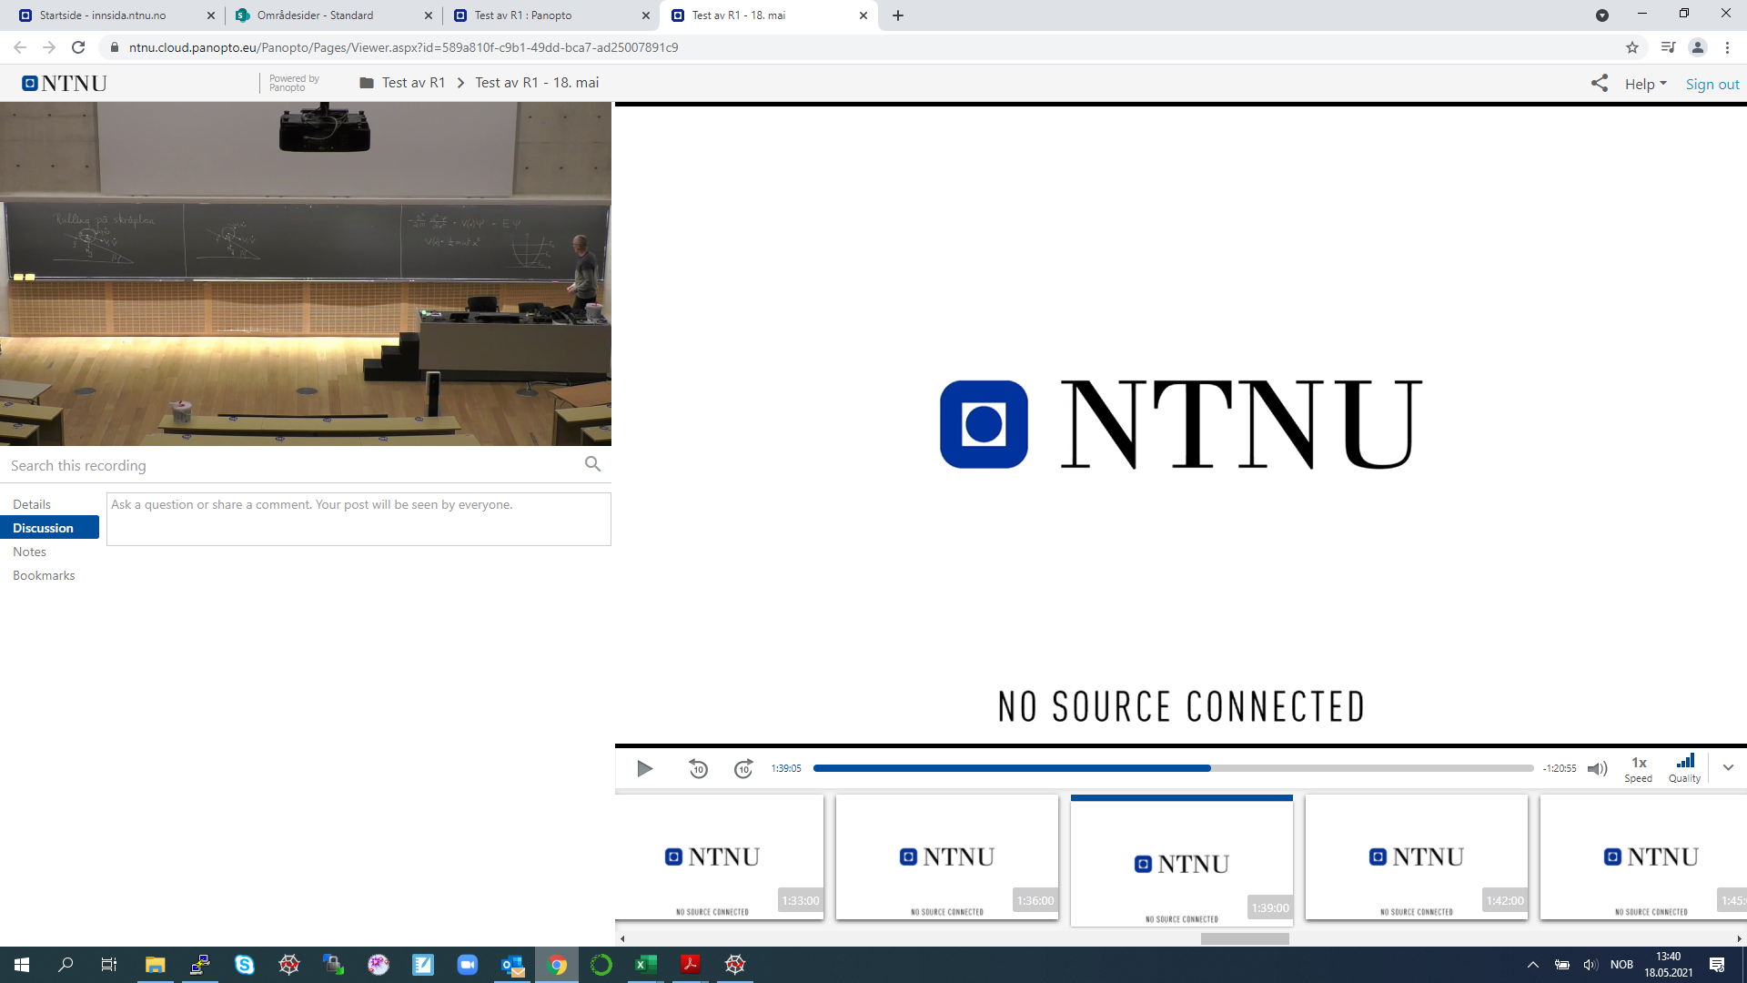Image resolution: width=1747 pixels, height=983 pixels.
Task: Focus the Search this recording field
Action: 291,465
